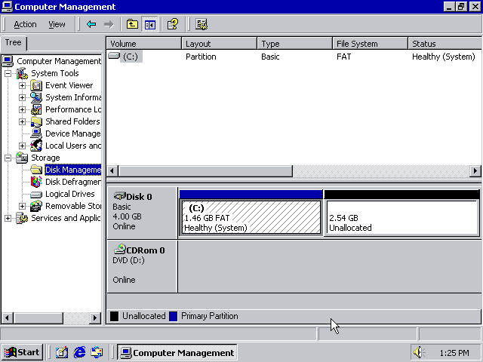Select Computer Management root node
This screenshot has height=362, width=483.
coord(59,61)
